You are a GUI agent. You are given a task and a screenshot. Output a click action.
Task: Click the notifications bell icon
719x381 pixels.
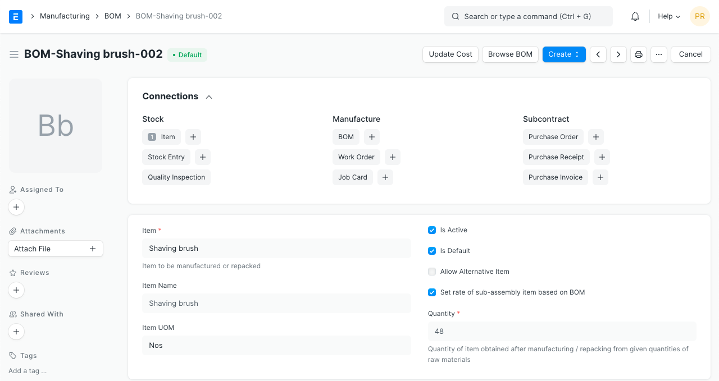pos(635,16)
